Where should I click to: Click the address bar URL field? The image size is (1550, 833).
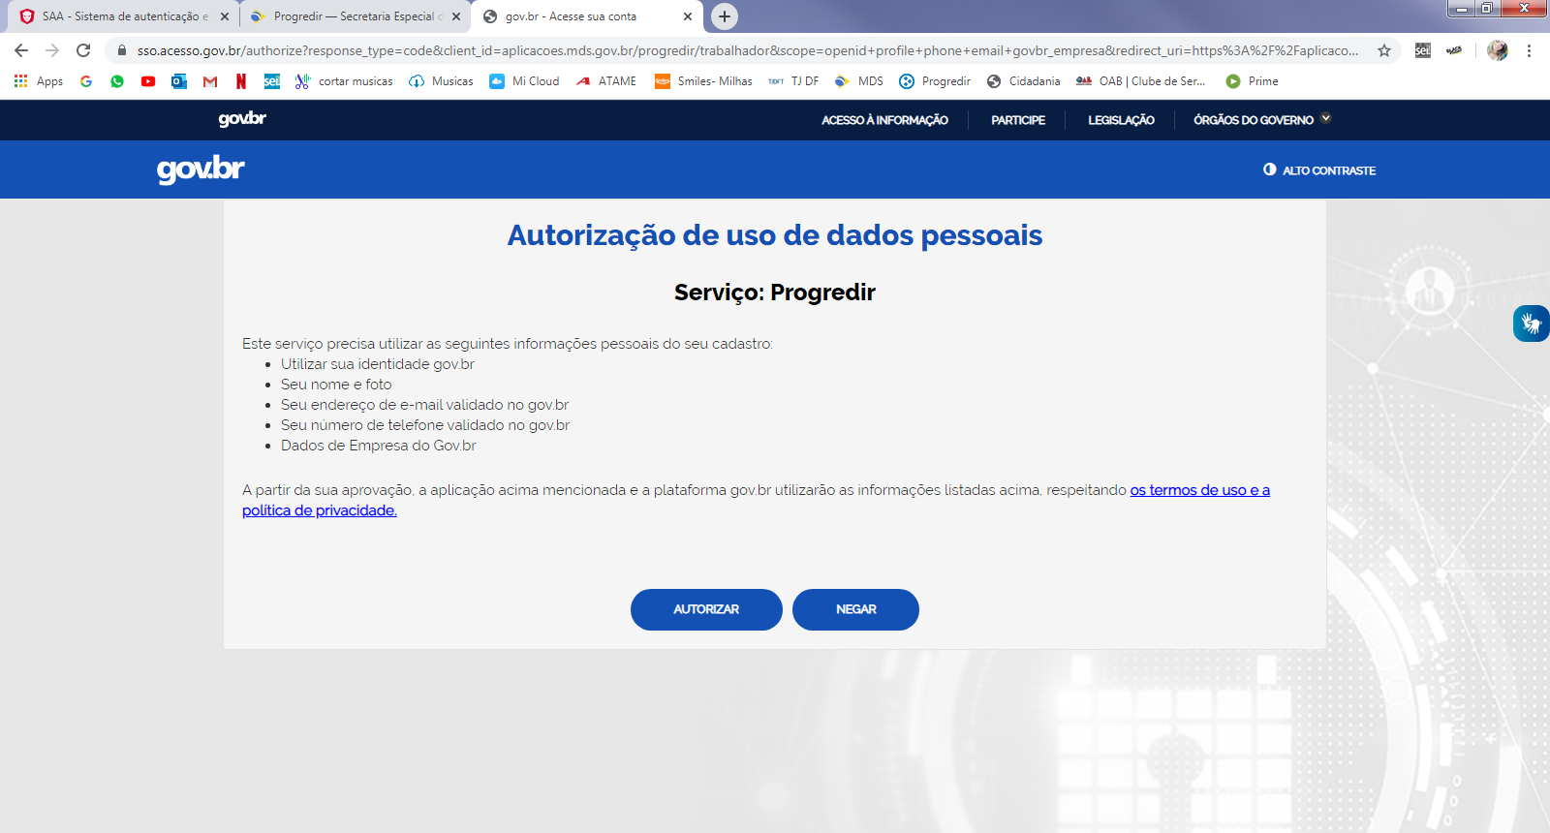click(x=746, y=50)
